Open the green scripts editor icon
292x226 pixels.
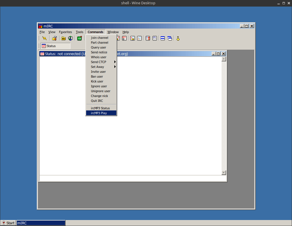80,38
